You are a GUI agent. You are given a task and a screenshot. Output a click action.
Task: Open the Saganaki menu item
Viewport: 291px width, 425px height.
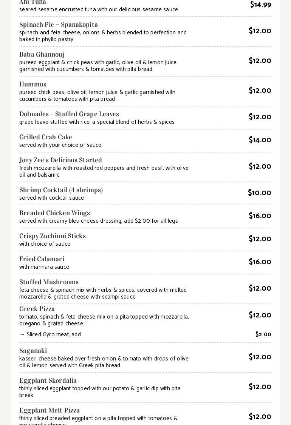pyautogui.click(x=33, y=351)
